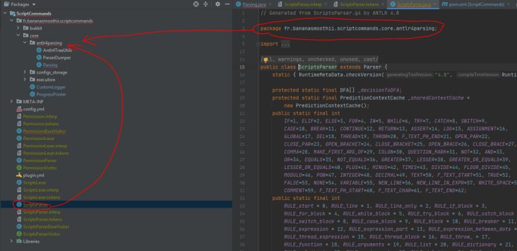Select the configs_storage package
The height and width of the screenshot is (251, 517).
coord(52,72)
